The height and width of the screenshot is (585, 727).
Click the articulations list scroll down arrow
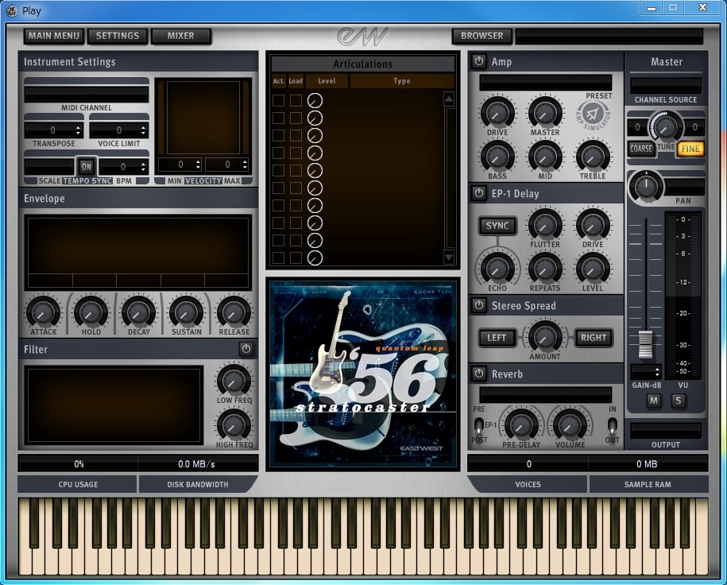[x=448, y=257]
